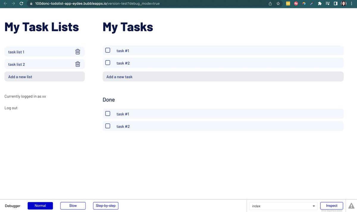357x212 pixels.
Task: Open the browser extensions puzzle icon
Action: [320, 4]
